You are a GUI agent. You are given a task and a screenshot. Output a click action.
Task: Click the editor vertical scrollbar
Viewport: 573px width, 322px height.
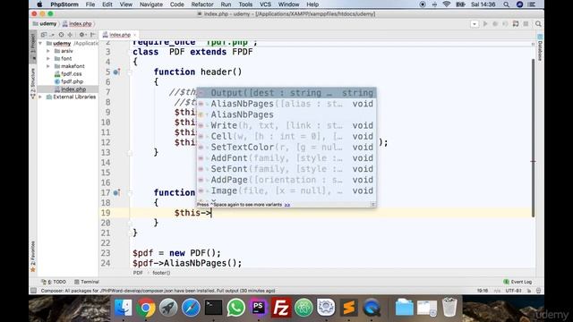coord(534,139)
